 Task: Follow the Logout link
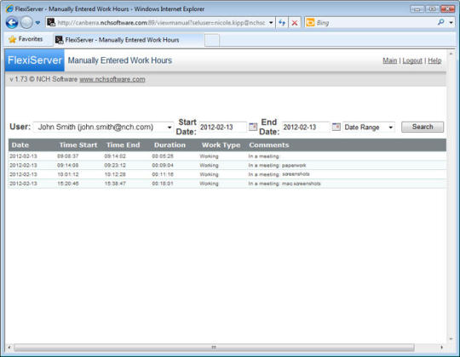[x=412, y=60]
